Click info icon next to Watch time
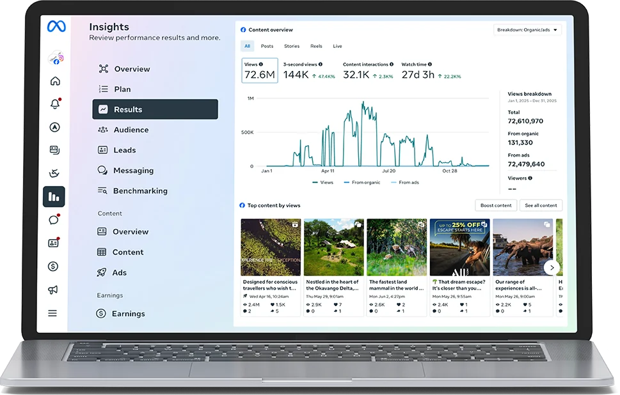Image resolution: width=620 pixels, height=395 pixels. (x=430, y=65)
